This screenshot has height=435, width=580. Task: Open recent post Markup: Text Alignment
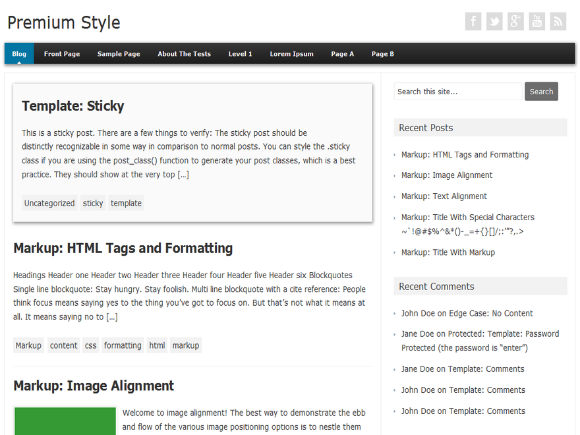pos(444,196)
